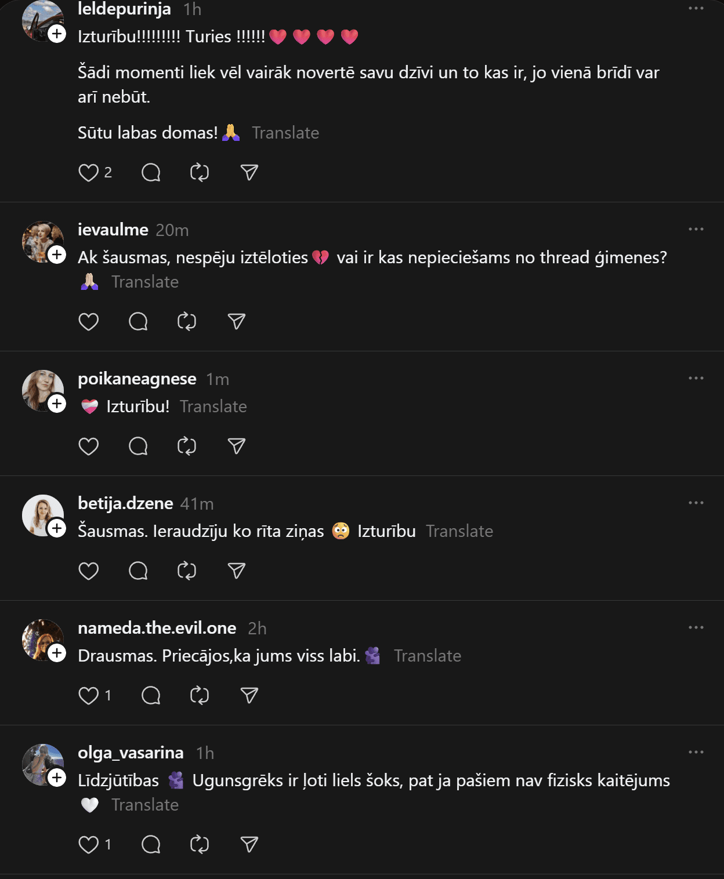The image size is (724, 879).
Task: Open the olga_vasarina profile username link
Action: click(x=131, y=753)
